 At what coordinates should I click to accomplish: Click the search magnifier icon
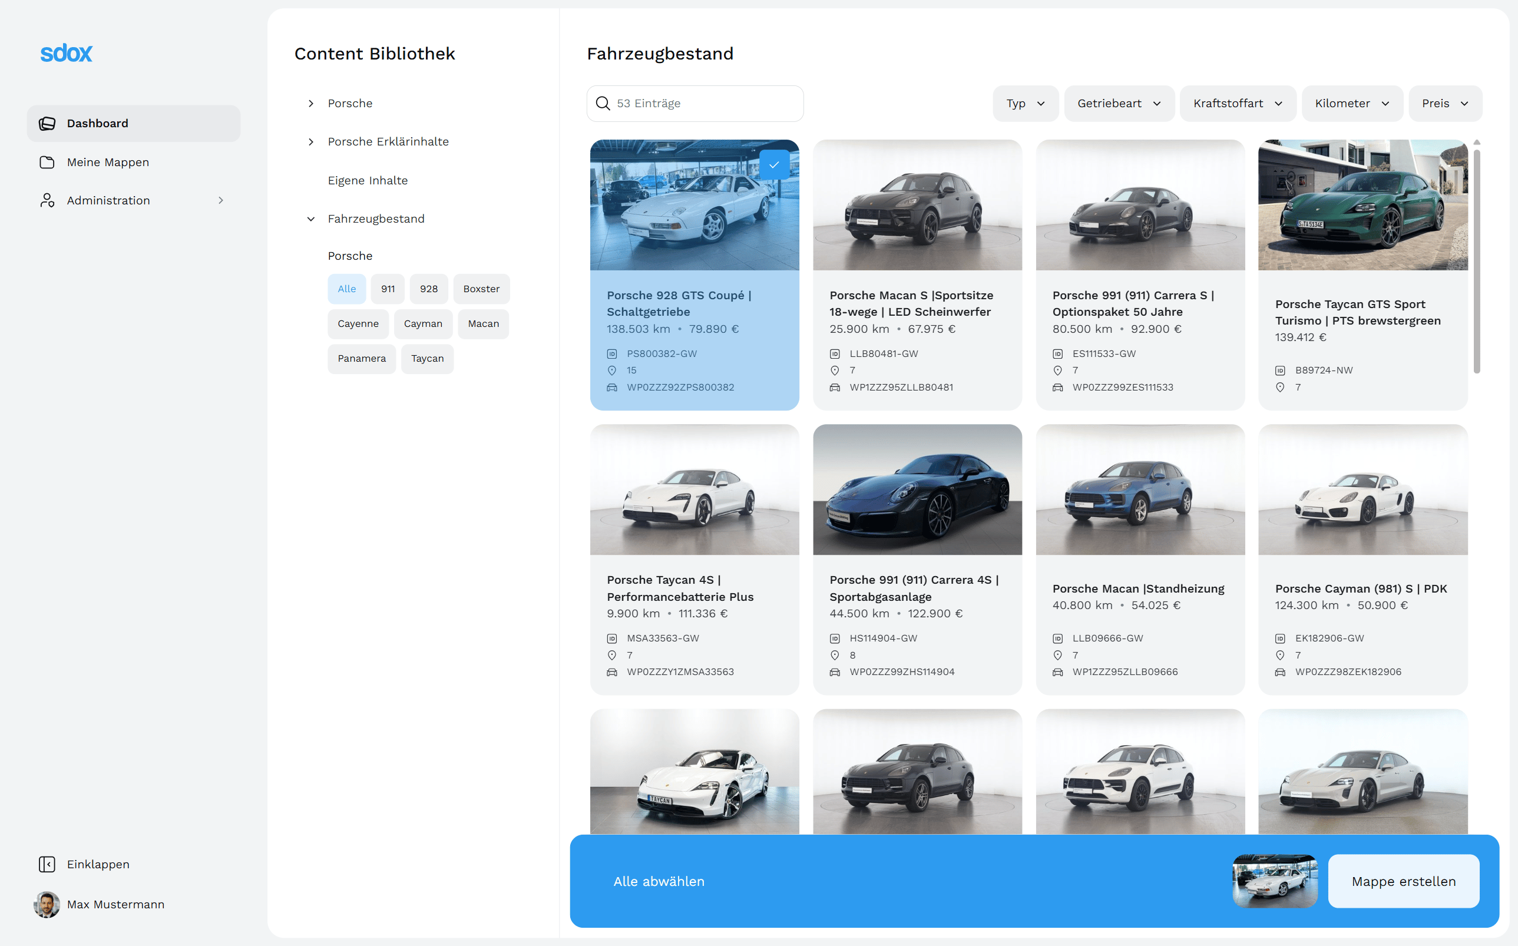[x=603, y=103]
